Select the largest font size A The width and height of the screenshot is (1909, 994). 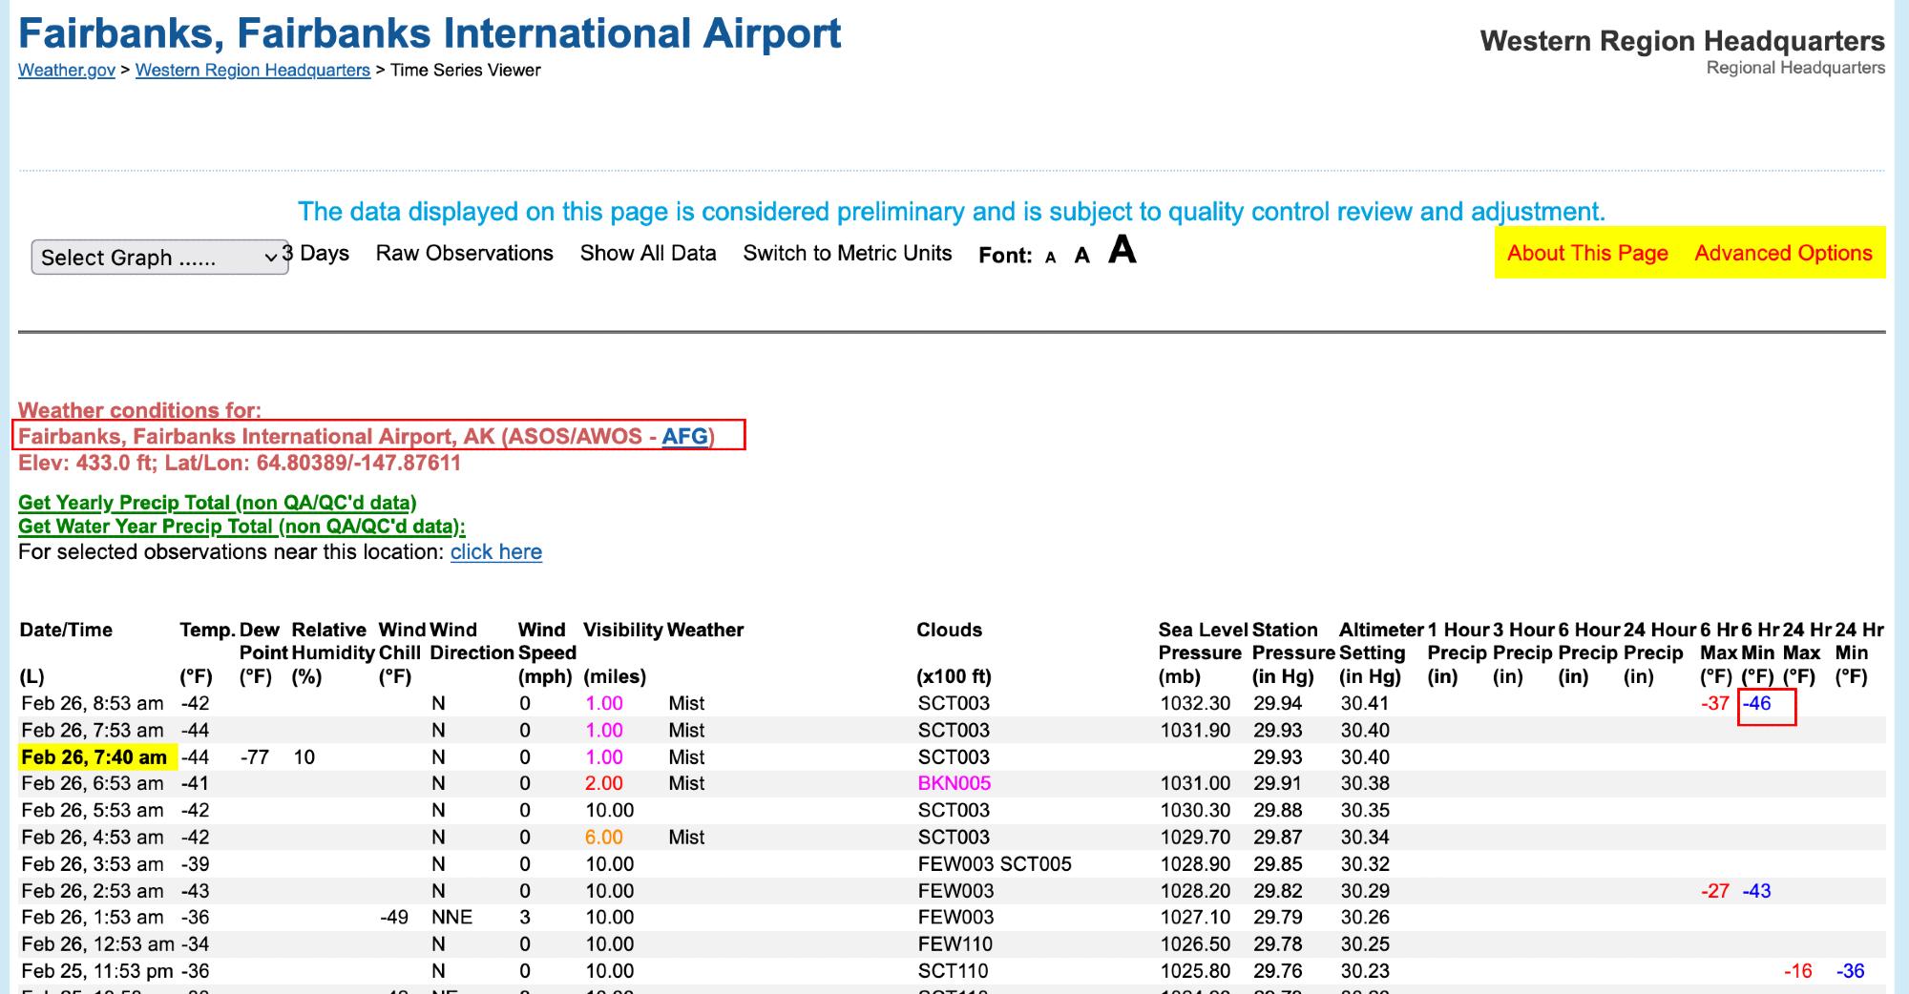pyautogui.click(x=1122, y=251)
